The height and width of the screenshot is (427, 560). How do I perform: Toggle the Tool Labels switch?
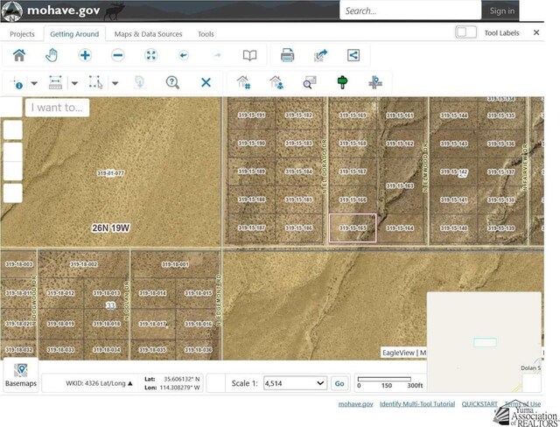point(465,32)
